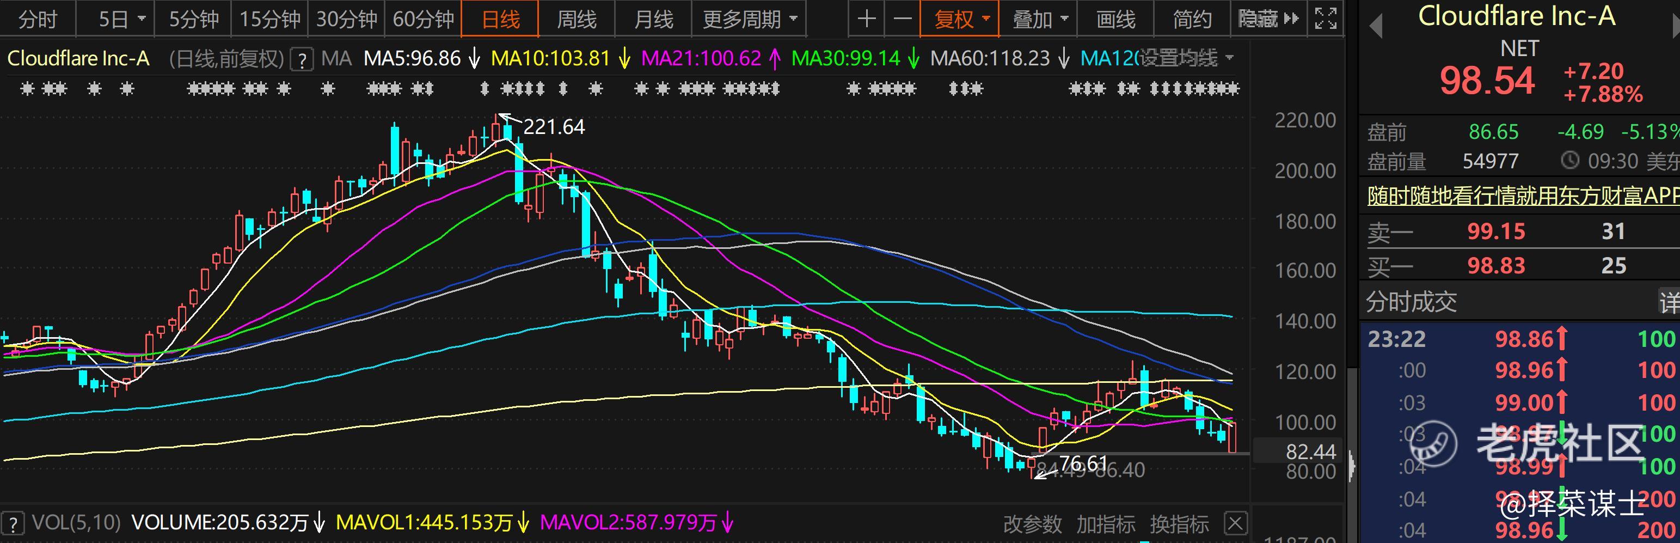This screenshot has width=1680, height=543.
Task: Click the 82.44 current price axis label
Action: (x=1311, y=451)
